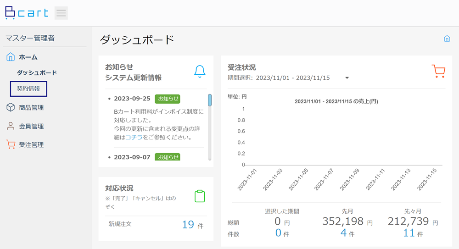Click the 対応状況 panel title
459x249 pixels.
[x=119, y=188]
